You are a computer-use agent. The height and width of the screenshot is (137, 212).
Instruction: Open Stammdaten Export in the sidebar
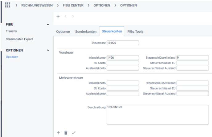pyautogui.click(x=19, y=39)
